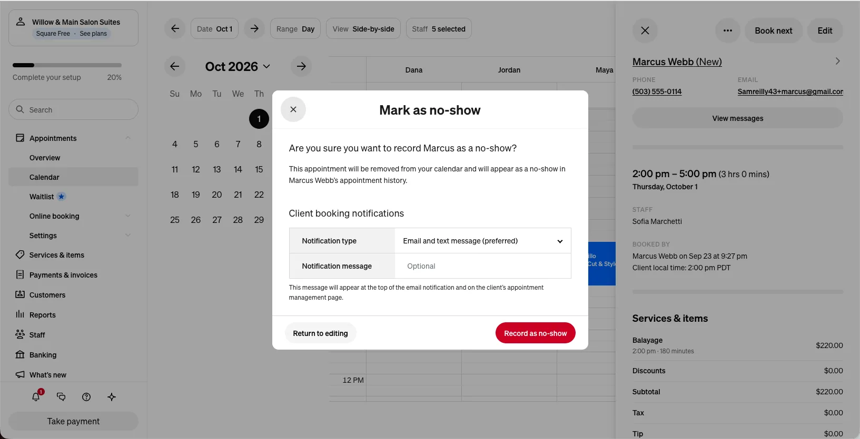The image size is (860, 439).
Task: Close the Mark as no-show dialog
Action: click(x=293, y=109)
